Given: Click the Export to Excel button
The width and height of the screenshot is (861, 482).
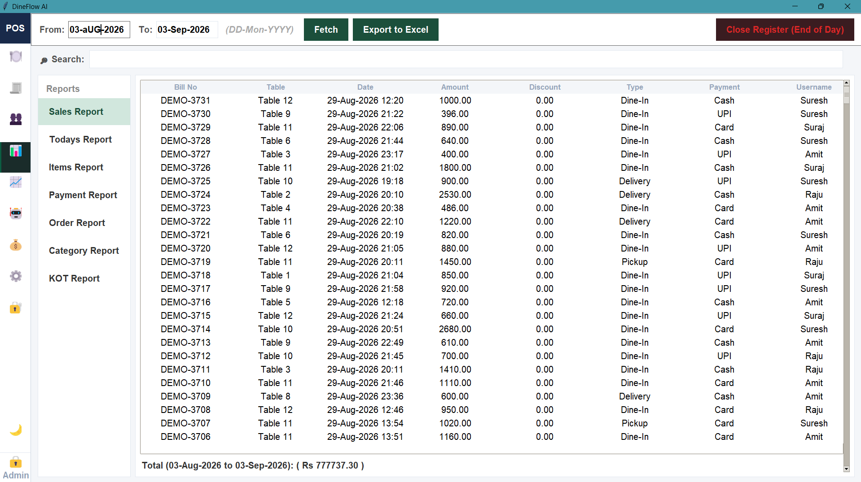Looking at the screenshot, I should tap(395, 30).
